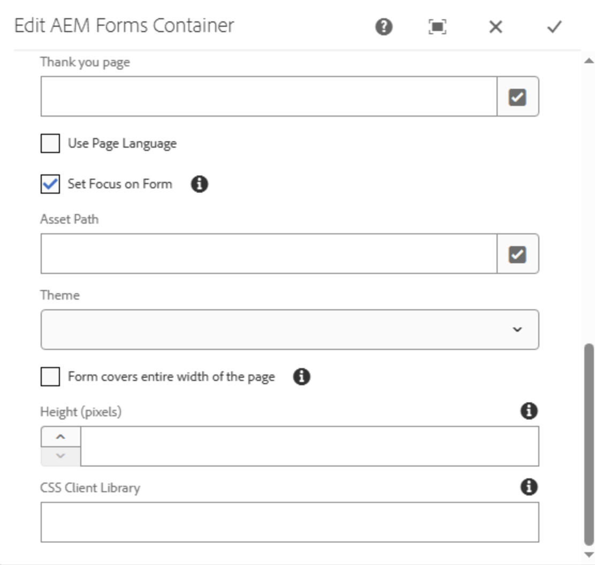Show info for Set Focus on Form
Viewport: 595px width, 565px height.
tap(199, 184)
